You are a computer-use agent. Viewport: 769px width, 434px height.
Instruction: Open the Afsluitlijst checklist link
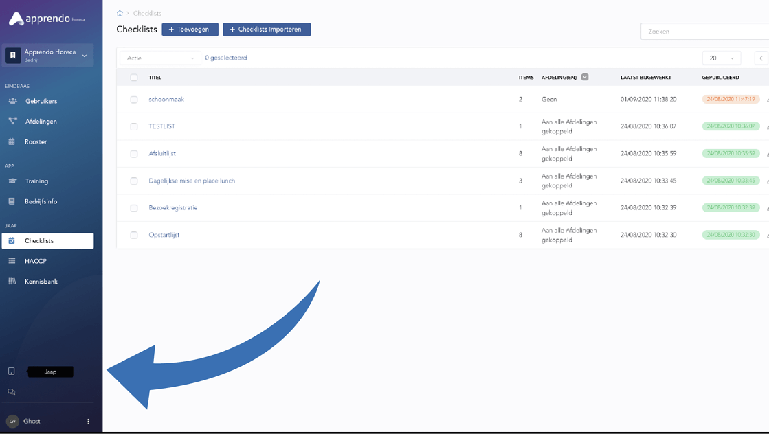point(162,153)
